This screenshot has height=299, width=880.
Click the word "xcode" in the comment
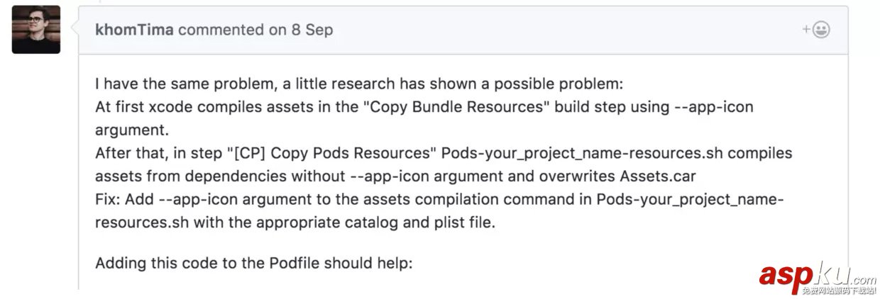164,108
